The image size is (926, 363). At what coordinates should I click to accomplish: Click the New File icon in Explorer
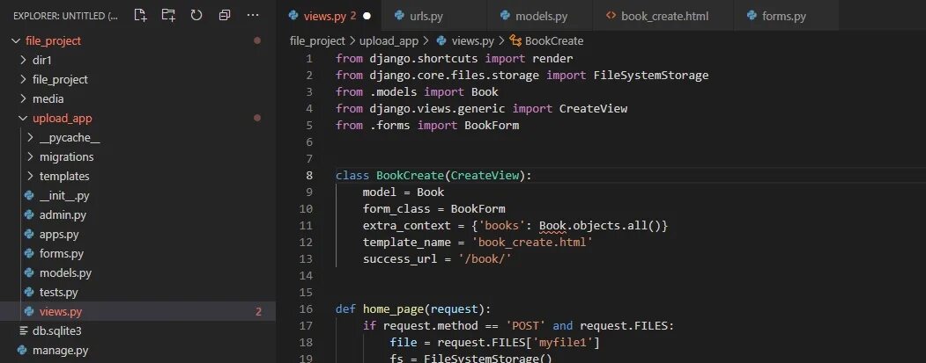[140, 15]
